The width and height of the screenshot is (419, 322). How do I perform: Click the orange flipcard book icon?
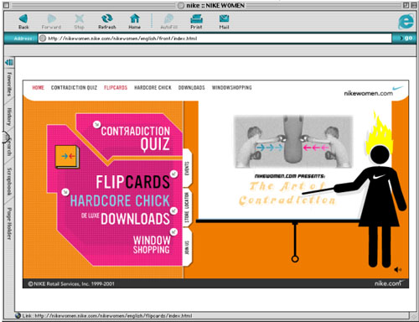[x=67, y=157]
